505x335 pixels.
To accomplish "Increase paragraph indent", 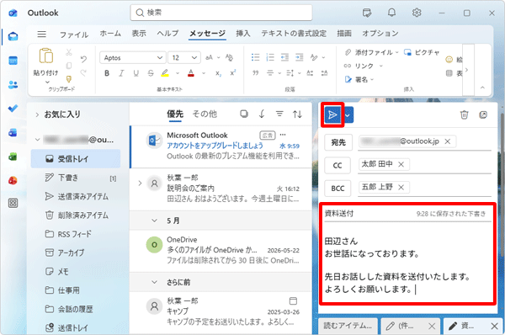I will tap(299, 58).
